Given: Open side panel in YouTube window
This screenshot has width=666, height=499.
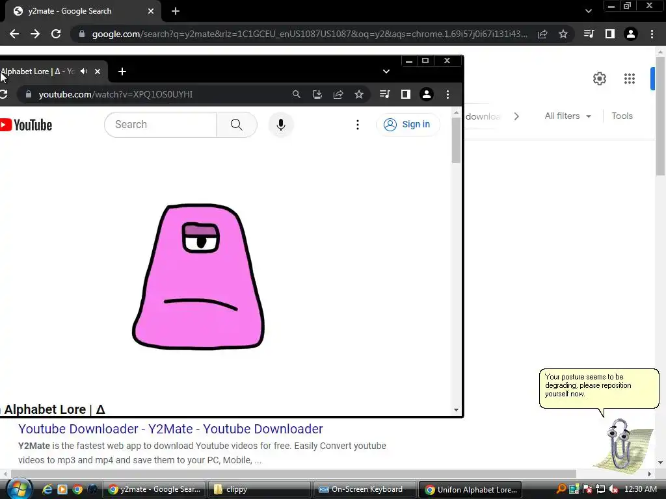Looking at the screenshot, I should (406, 94).
